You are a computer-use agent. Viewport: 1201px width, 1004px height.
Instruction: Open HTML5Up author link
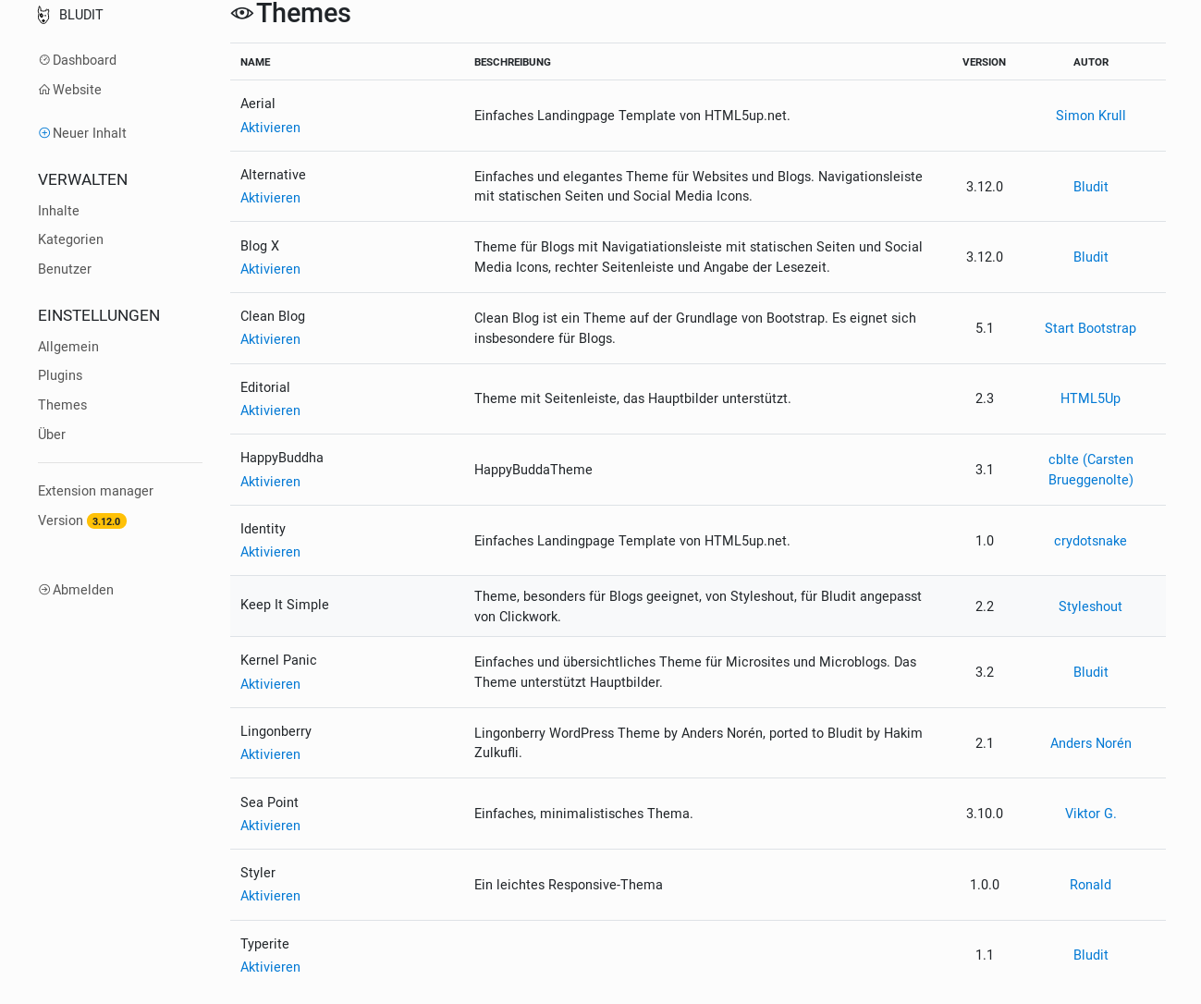1090,398
